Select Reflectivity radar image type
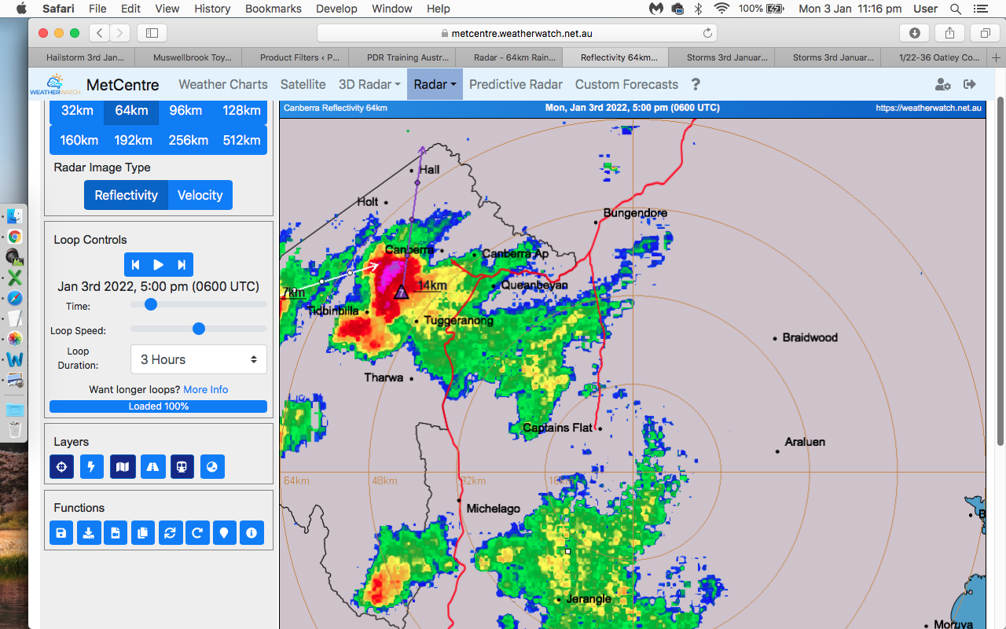This screenshot has width=1006, height=629. point(127,195)
